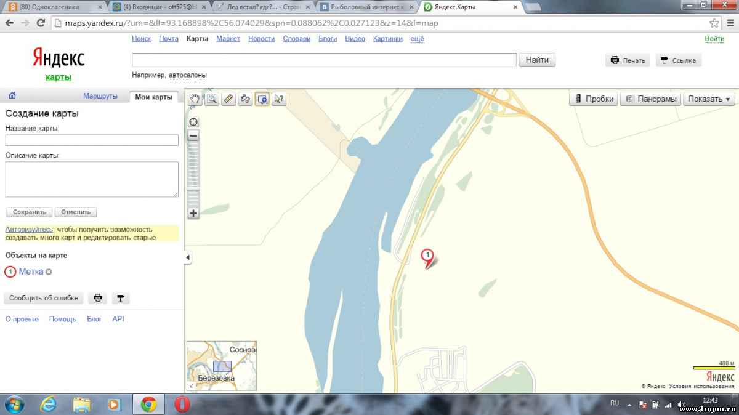Screen dimensions: 739x415
Task: Open the Авторизуйтесь link
Action: (x=29, y=229)
